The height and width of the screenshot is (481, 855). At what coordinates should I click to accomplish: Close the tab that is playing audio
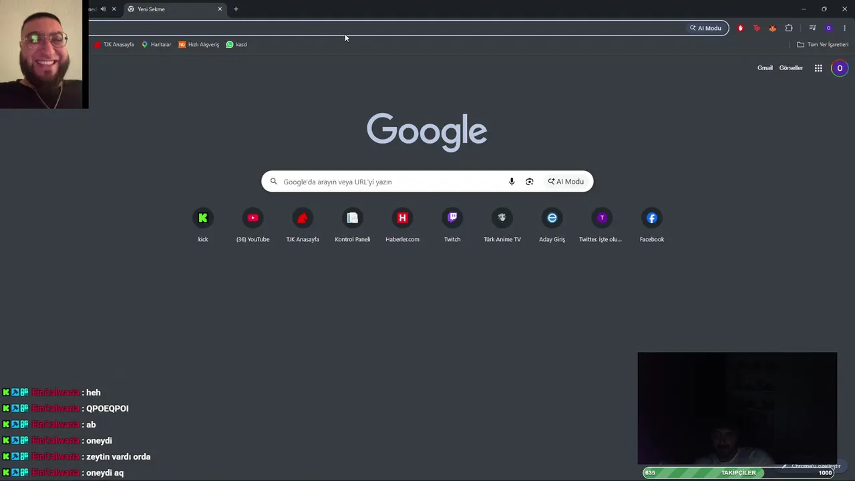point(114,9)
